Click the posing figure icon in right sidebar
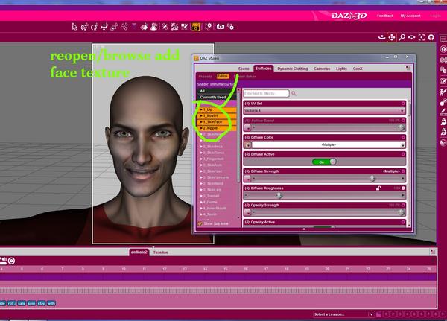447x321 pixels. (x=443, y=92)
